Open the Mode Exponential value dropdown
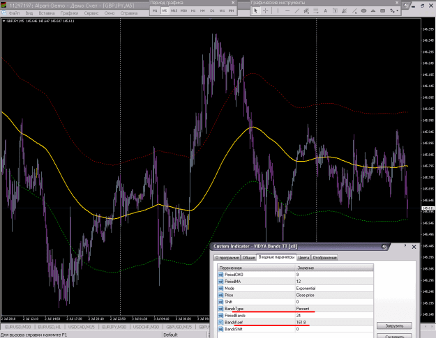The height and width of the screenshot is (338, 436). pos(334,289)
